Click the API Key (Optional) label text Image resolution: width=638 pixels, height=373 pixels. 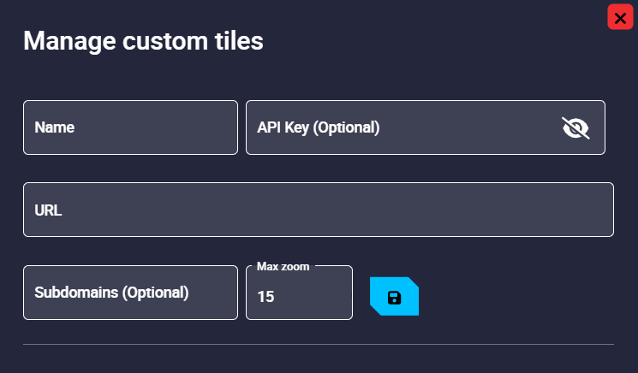point(318,127)
